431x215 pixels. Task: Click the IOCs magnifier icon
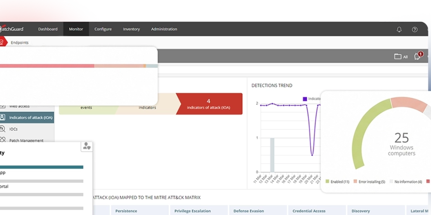(3, 129)
